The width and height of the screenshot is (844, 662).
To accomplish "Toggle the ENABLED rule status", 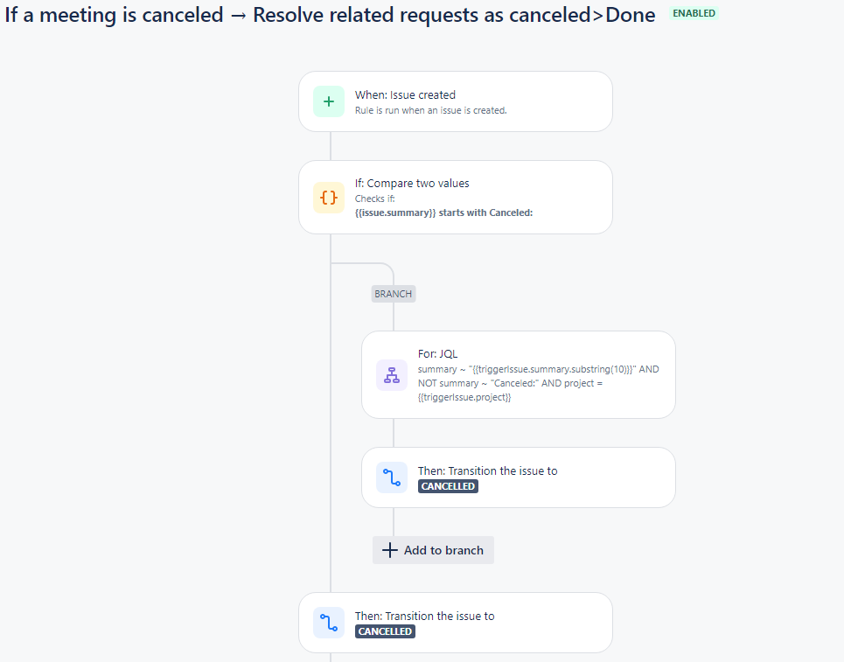I will point(694,13).
